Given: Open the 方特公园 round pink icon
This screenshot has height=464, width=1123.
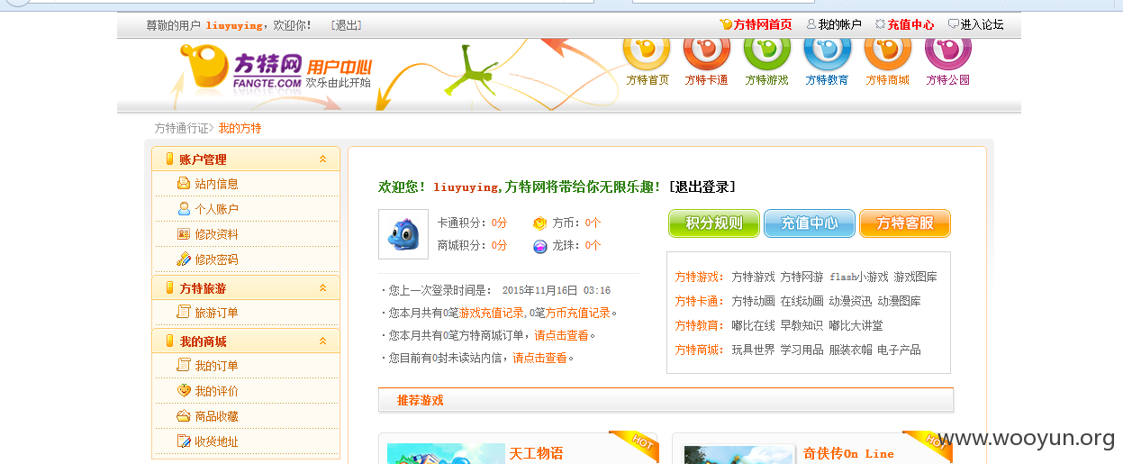Looking at the screenshot, I should coord(948,49).
